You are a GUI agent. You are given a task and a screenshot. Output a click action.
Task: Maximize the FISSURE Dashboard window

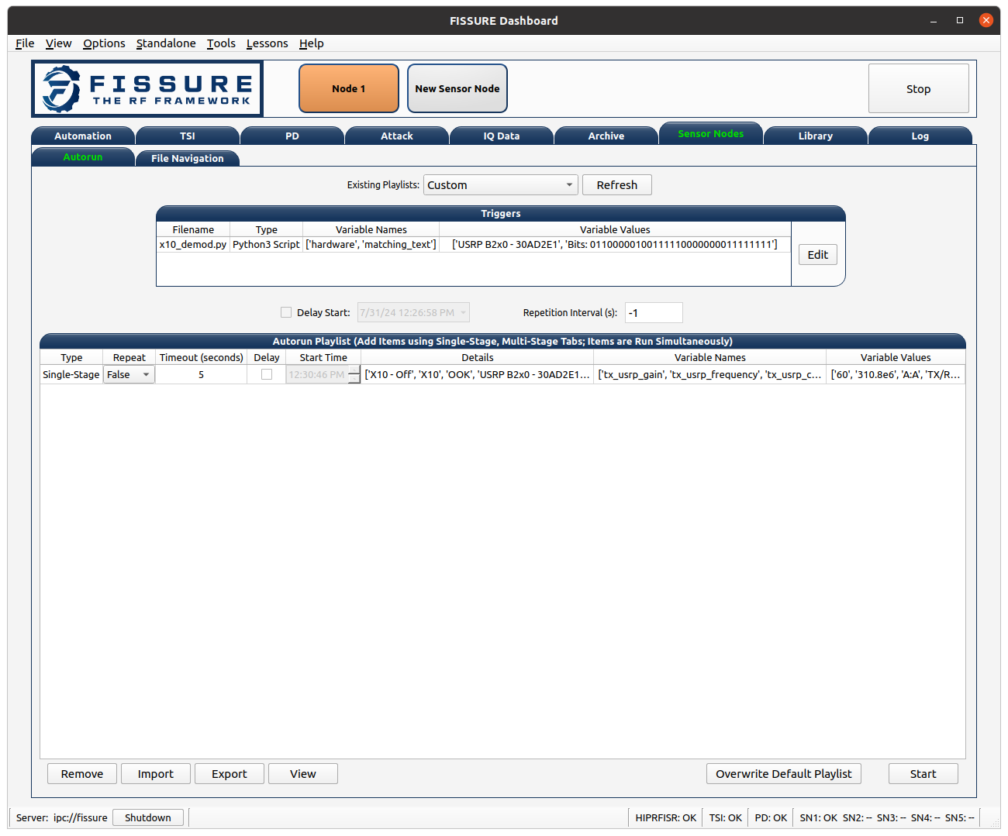pos(960,20)
